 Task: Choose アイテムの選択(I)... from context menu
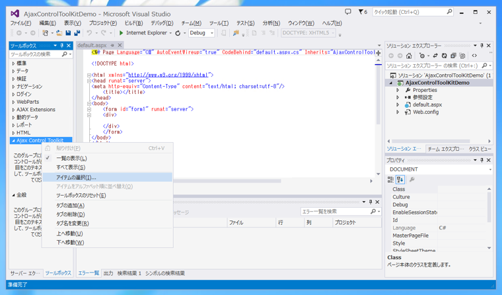pyautogui.click(x=107, y=177)
